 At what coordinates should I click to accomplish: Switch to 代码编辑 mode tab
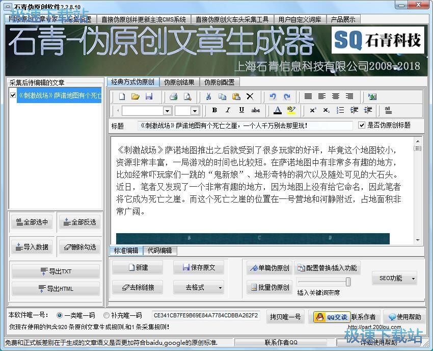(x=159, y=250)
